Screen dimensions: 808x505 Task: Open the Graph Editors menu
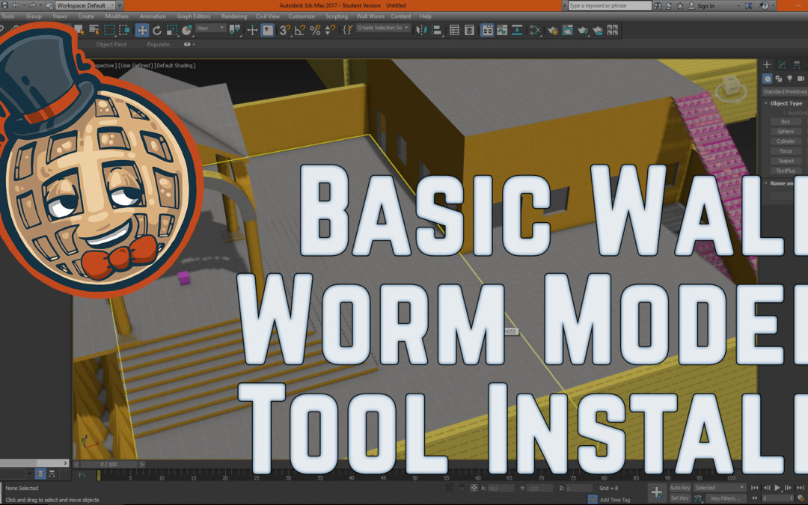[x=194, y=16]
